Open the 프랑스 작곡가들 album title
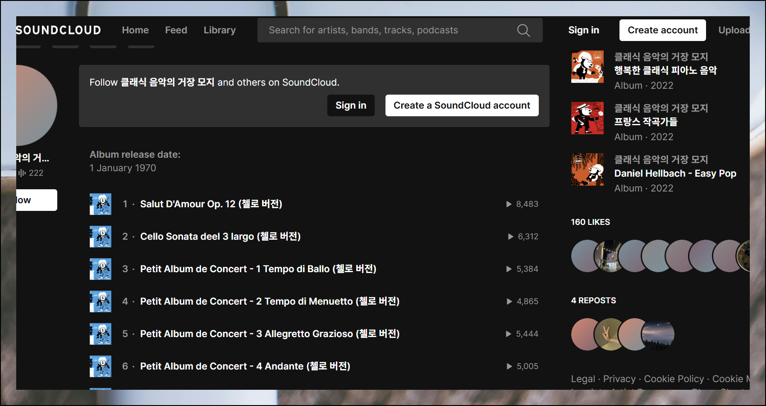Screen dimensions: 766x406 click(x=646, y=122)
